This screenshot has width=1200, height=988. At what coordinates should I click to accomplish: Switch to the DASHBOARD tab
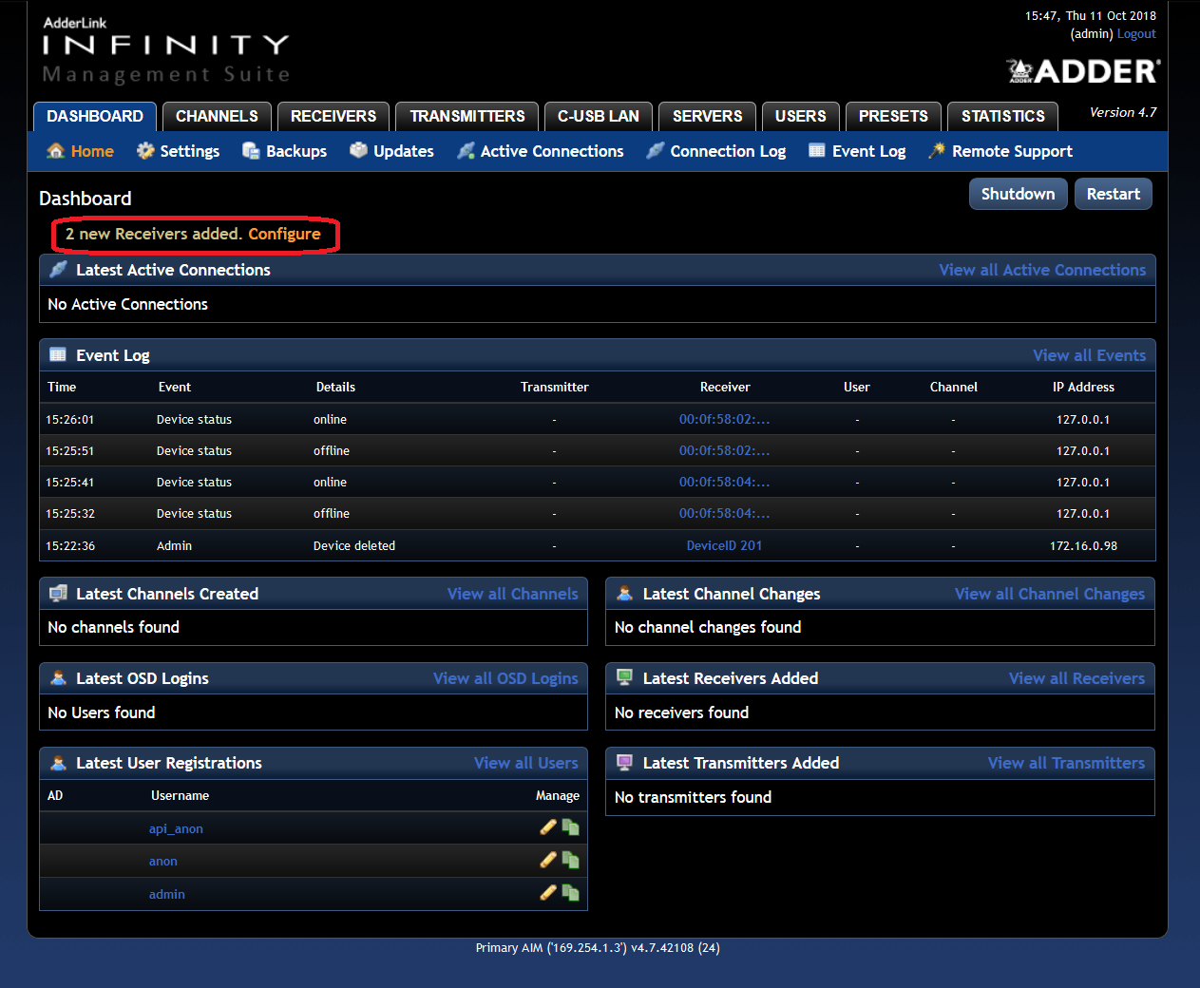click(x=95, y=116)
